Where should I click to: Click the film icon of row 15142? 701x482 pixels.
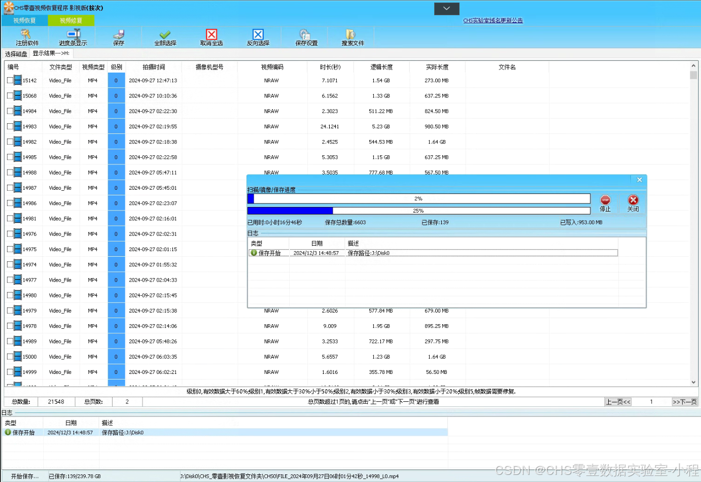18,80
